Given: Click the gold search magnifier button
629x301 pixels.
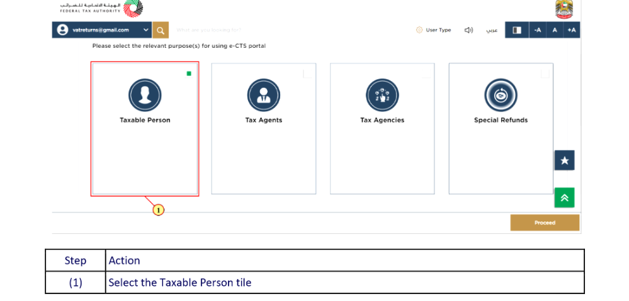Looking at the screenshot, I should tap(161, 30).
